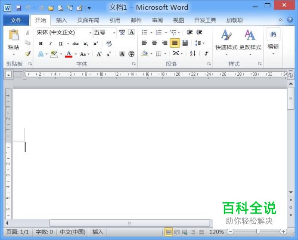Viewport: 298px width, 240px height.
Task: Open Word Help question mark
Action: pyautogui.click(x=290, y=20)
